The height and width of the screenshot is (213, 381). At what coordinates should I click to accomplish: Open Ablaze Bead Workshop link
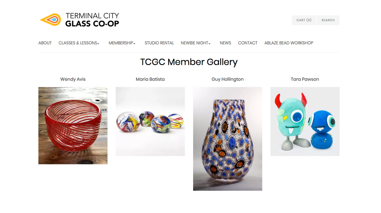point(289,43)
